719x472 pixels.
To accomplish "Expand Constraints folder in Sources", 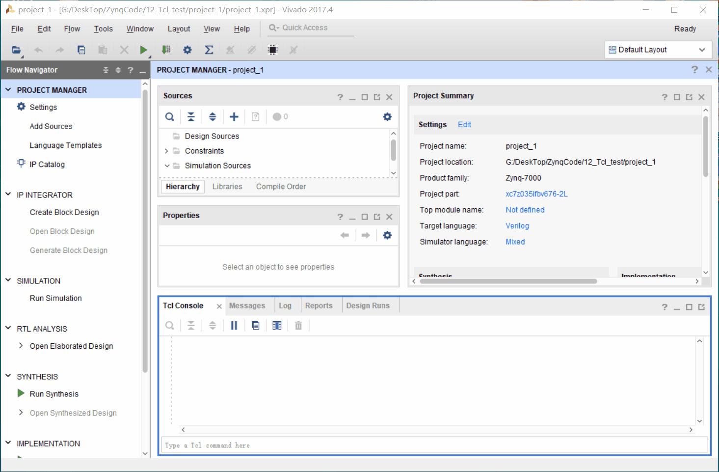I will 166,151.
